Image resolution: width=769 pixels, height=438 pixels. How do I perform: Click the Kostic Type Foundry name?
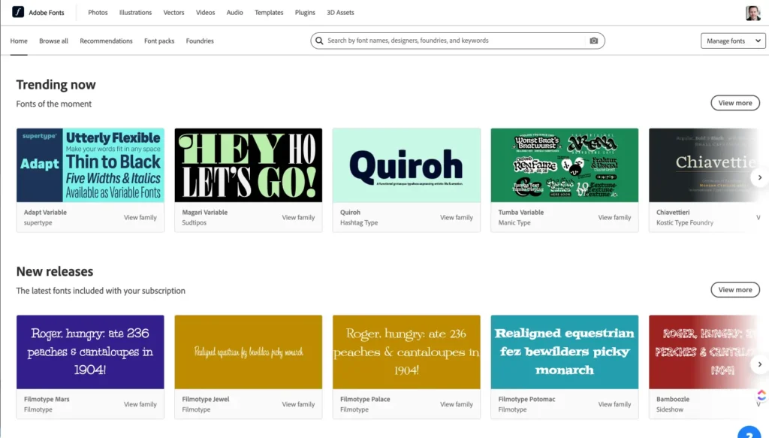tap(685, 222)
